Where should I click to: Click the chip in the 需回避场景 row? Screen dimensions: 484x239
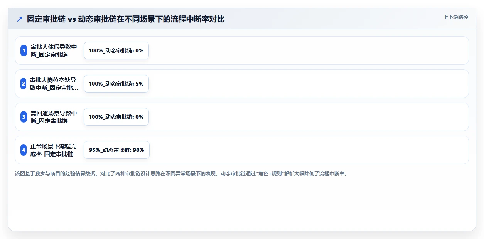(x=116, y=117)
